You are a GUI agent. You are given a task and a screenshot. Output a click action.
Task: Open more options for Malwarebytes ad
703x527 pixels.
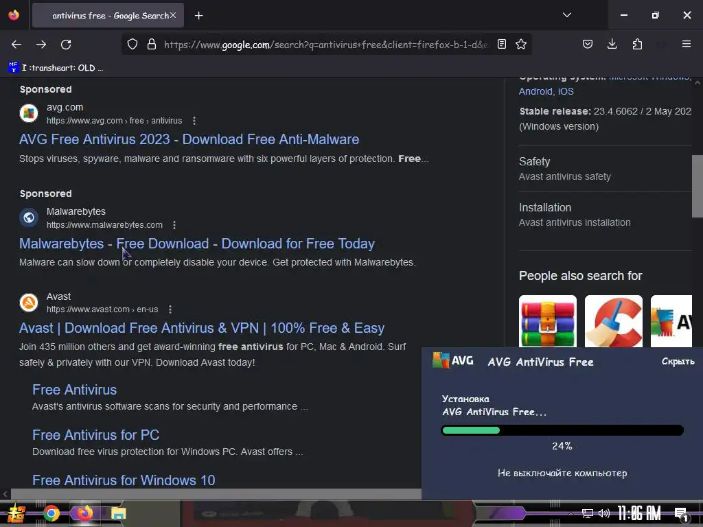tap(174, 225)
